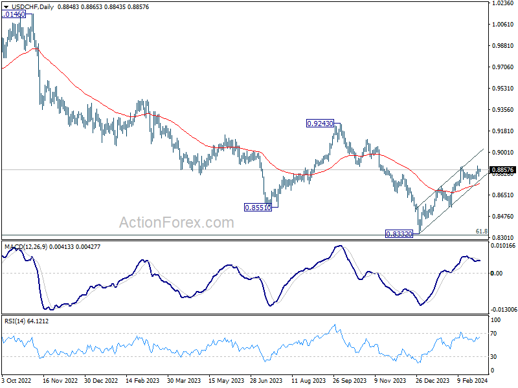Click the 14 Feb 2023 date marker

coord(142,380)
